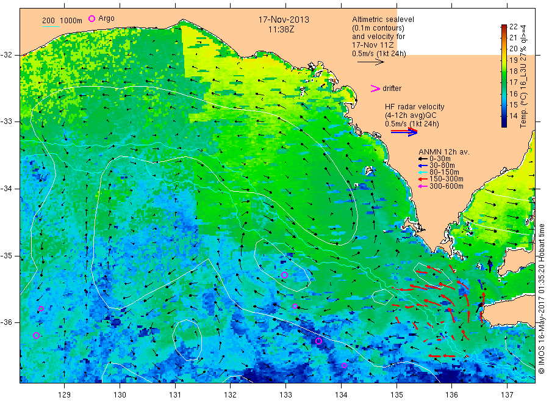Click the "HF radar velocity" heading

[x=415, y=106]
